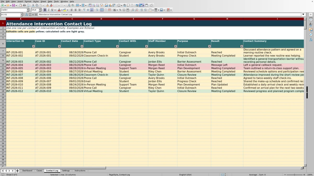The image size is (314, 176).
Task: Open the sidebar Navigator compass icon
Action: tap(311, 34)
